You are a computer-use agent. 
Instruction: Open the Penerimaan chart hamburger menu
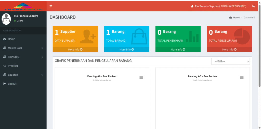[141, 77]
